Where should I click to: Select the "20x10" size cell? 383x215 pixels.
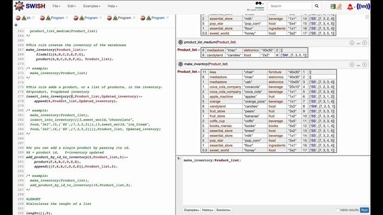coord(294,87)
